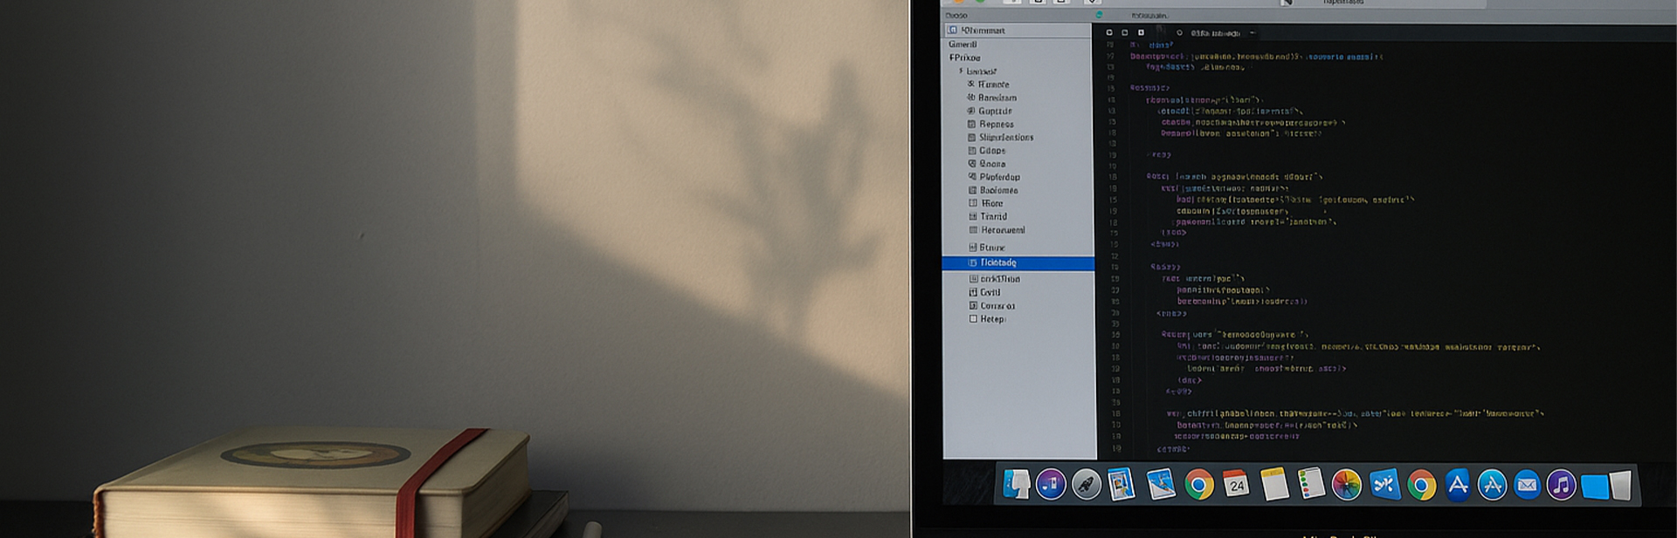Click the Heroruenl entry in sidebar
This screenshot has width=1677, height=538.
pos(1002,230)
